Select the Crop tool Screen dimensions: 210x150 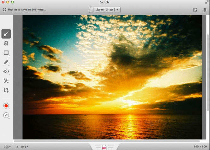pos(6,90)
